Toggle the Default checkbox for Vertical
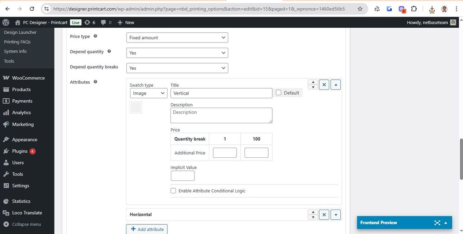Viewport: 463px width, 234px height. click(x=278, y=93)
